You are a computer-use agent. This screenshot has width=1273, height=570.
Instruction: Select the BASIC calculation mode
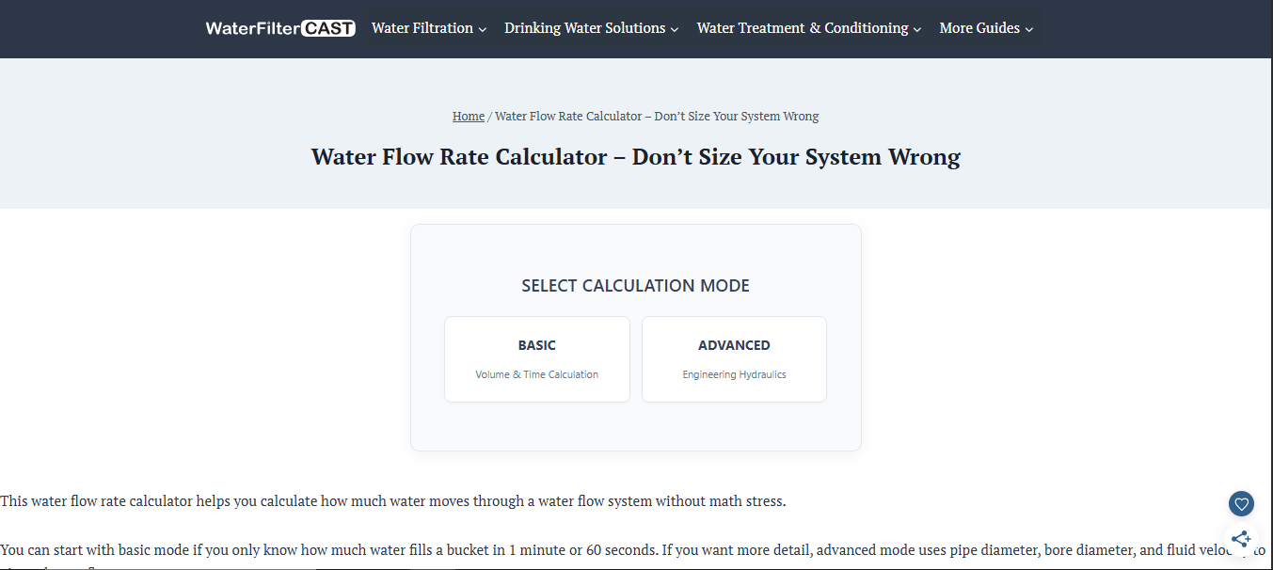pos(537,359)
